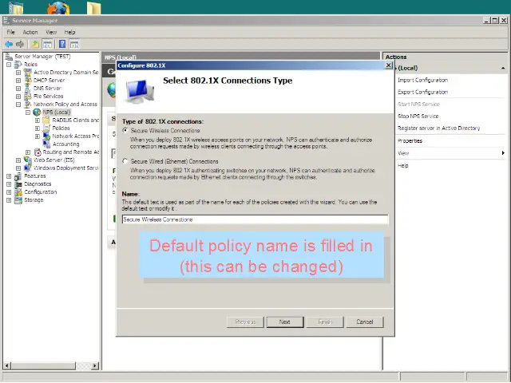
Task: Click the Active Directory Domain Services icon
Action: [x=28, y=73]
